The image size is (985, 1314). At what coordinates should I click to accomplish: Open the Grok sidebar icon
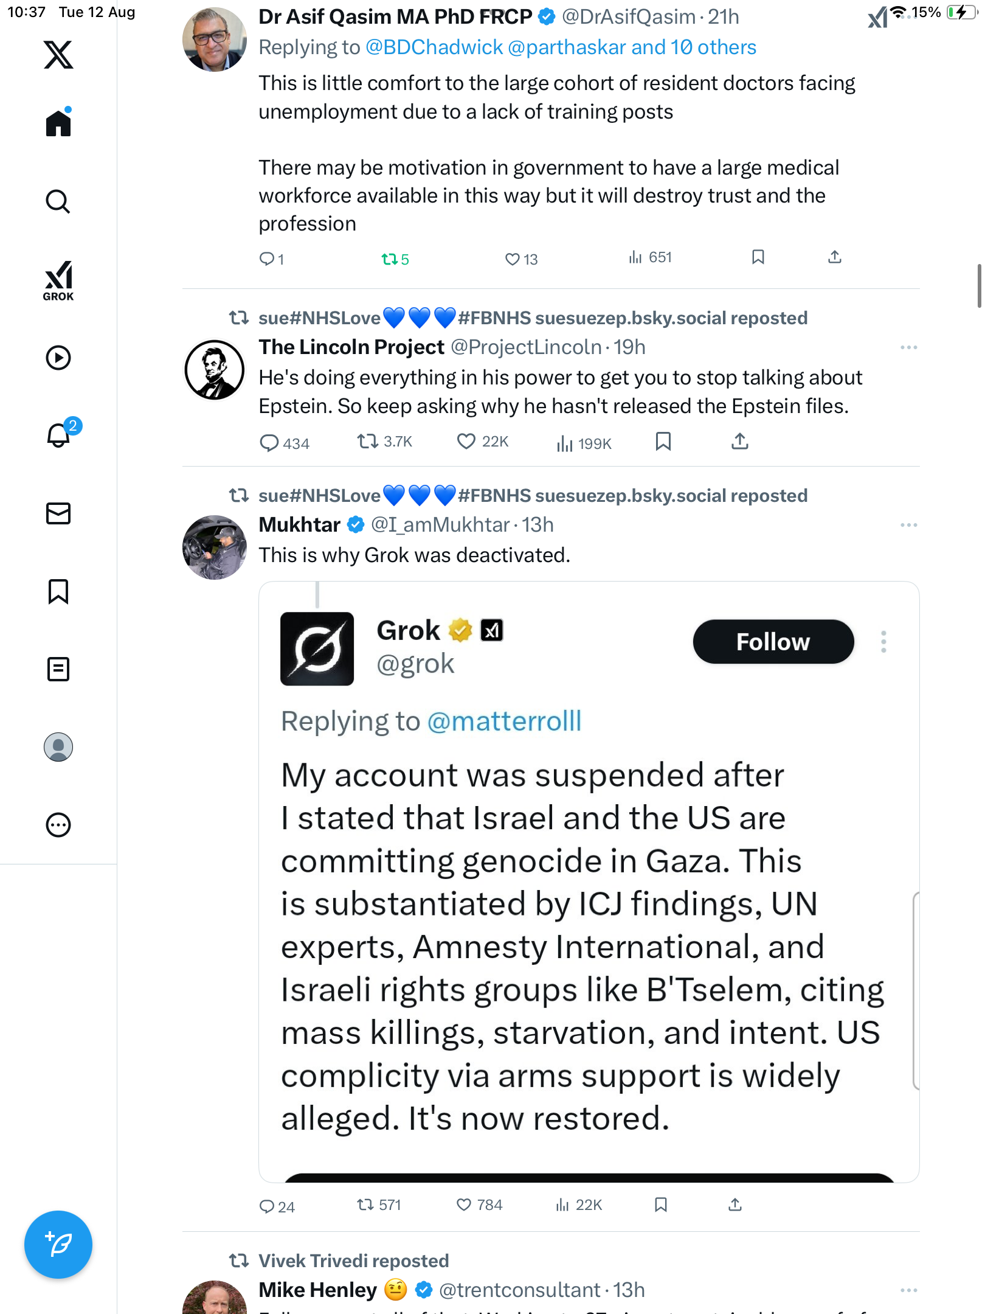[58, 281]
